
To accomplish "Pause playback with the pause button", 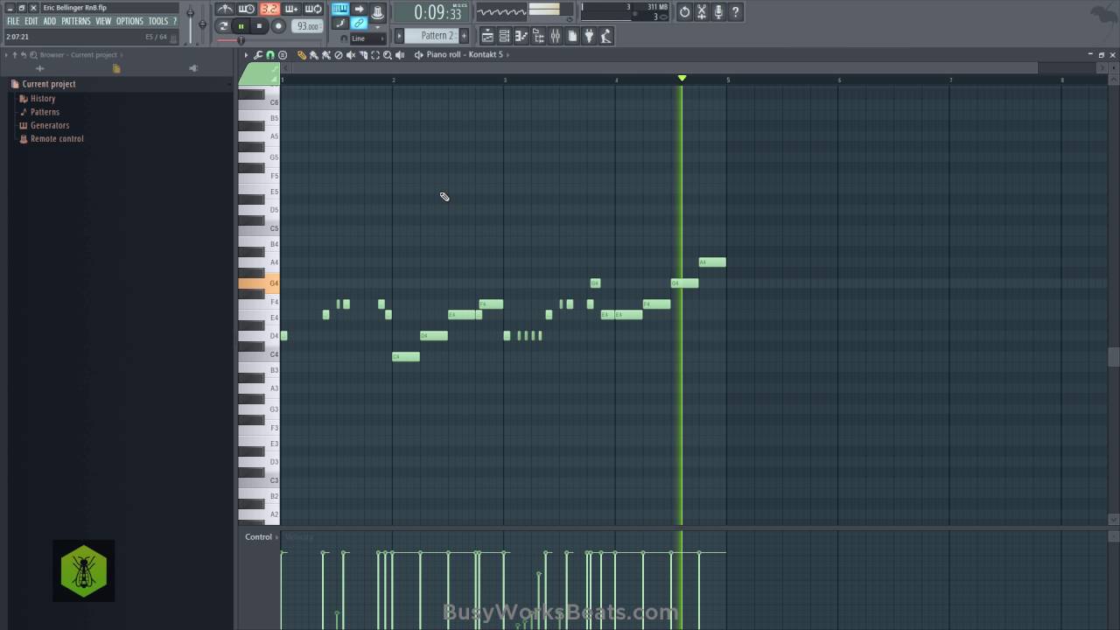I will [x=241, y=26].
